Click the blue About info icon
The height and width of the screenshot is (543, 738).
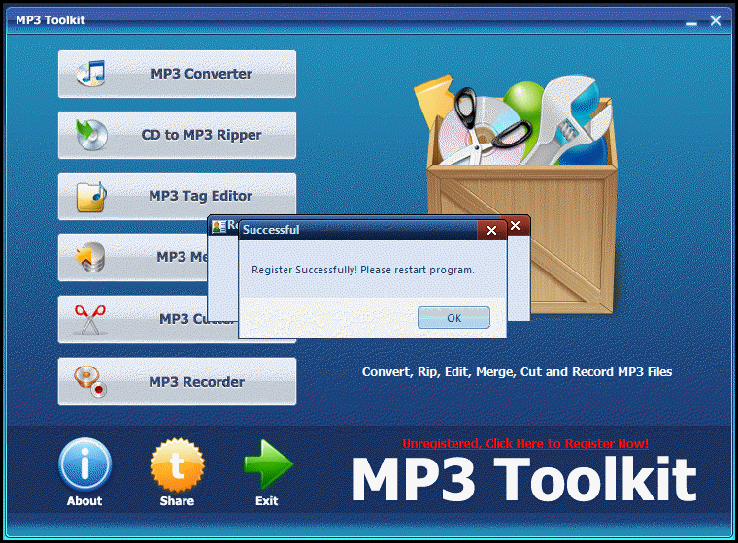(x=84, y=464)
